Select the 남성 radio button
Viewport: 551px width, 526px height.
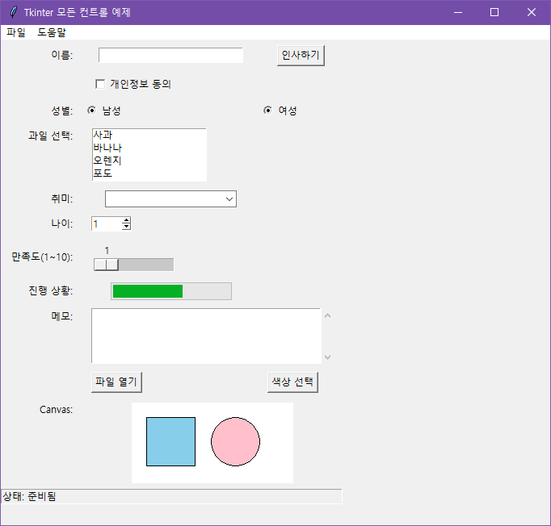click(x=91, y=111)
